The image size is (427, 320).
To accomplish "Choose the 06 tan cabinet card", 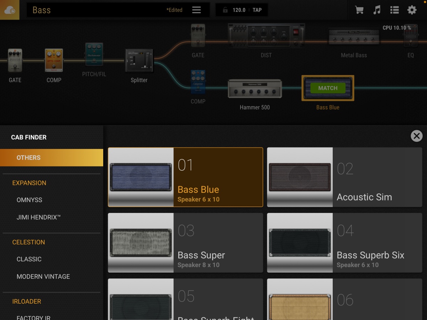I will tap(344, 299).
